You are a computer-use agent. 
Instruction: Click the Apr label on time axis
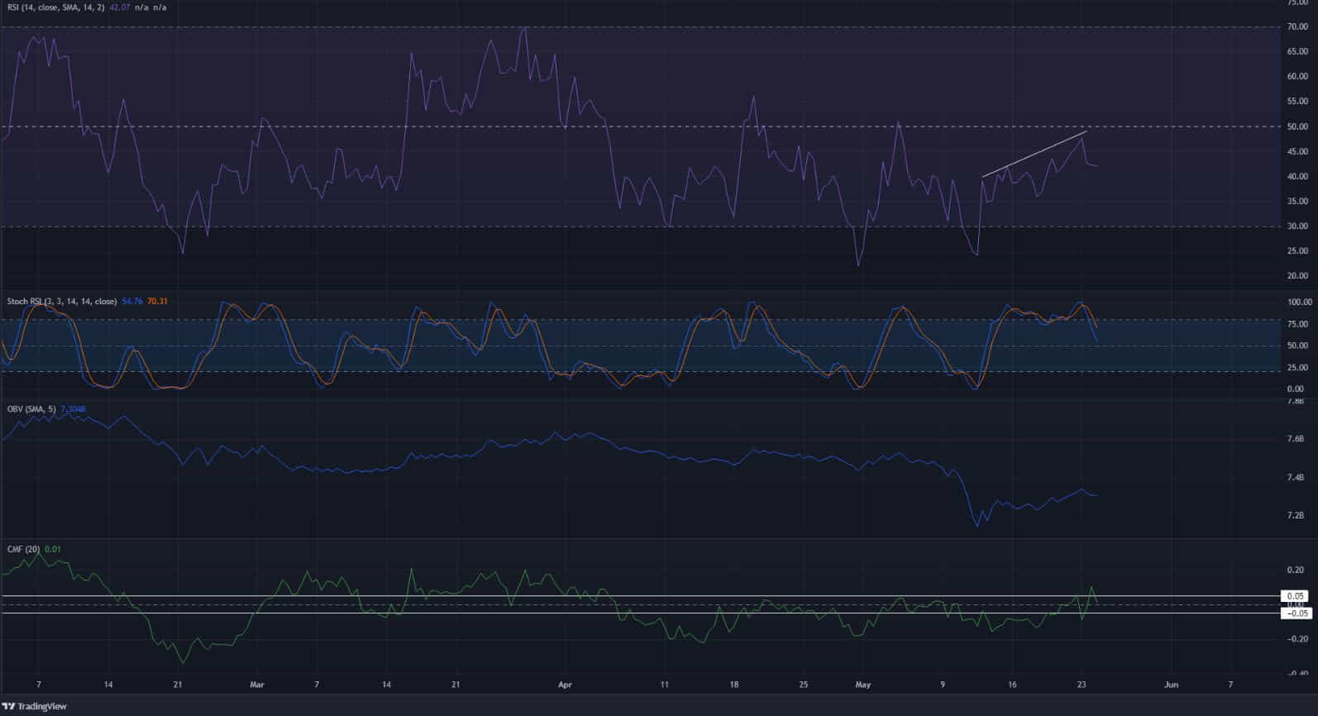pos(565,685)
